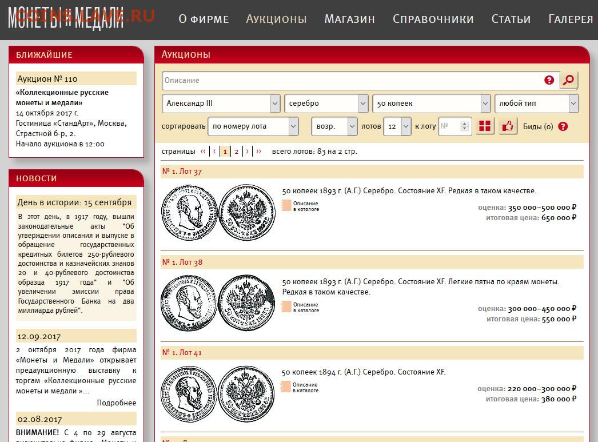Go to last page arrow
The image size is (598, 442).
tap(258, 152)
